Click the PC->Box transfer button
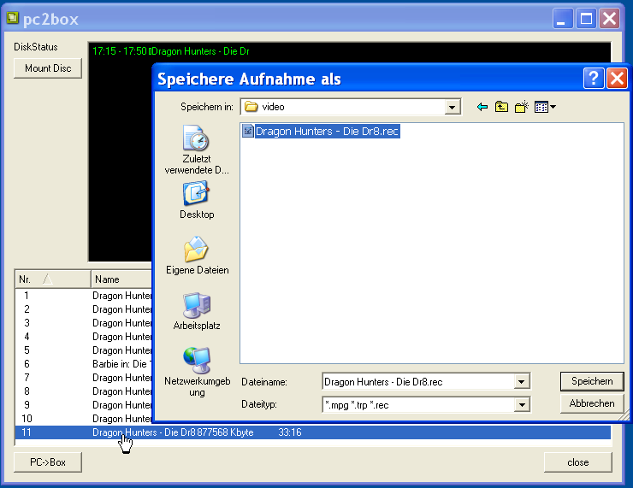Image resolution: width=633 pixels, height=488 pixels. (x=48, y=462)
